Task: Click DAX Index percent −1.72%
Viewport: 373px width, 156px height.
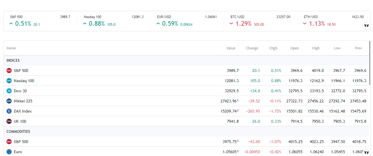Action: point(275,111)
